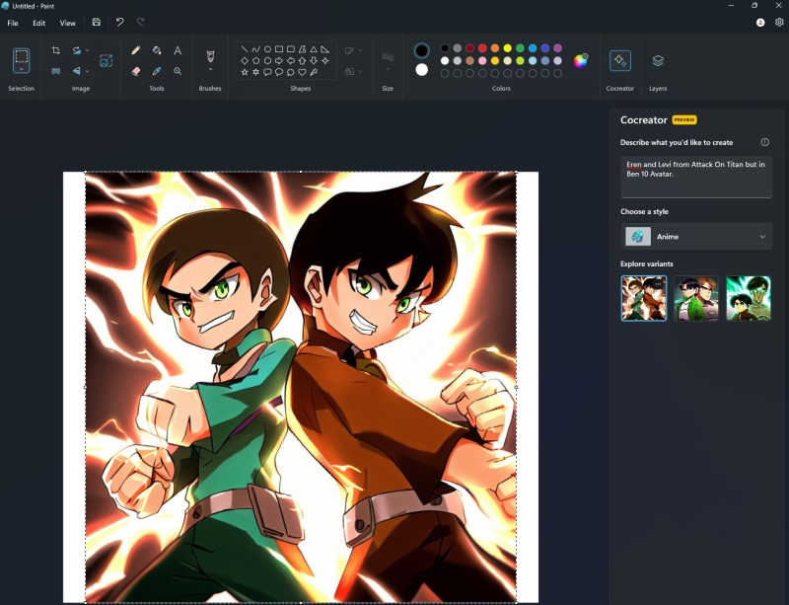Choose the Eraser tool
Image resolution: width=789 pixels, height=605 pixels.
(x=136, y=71)
